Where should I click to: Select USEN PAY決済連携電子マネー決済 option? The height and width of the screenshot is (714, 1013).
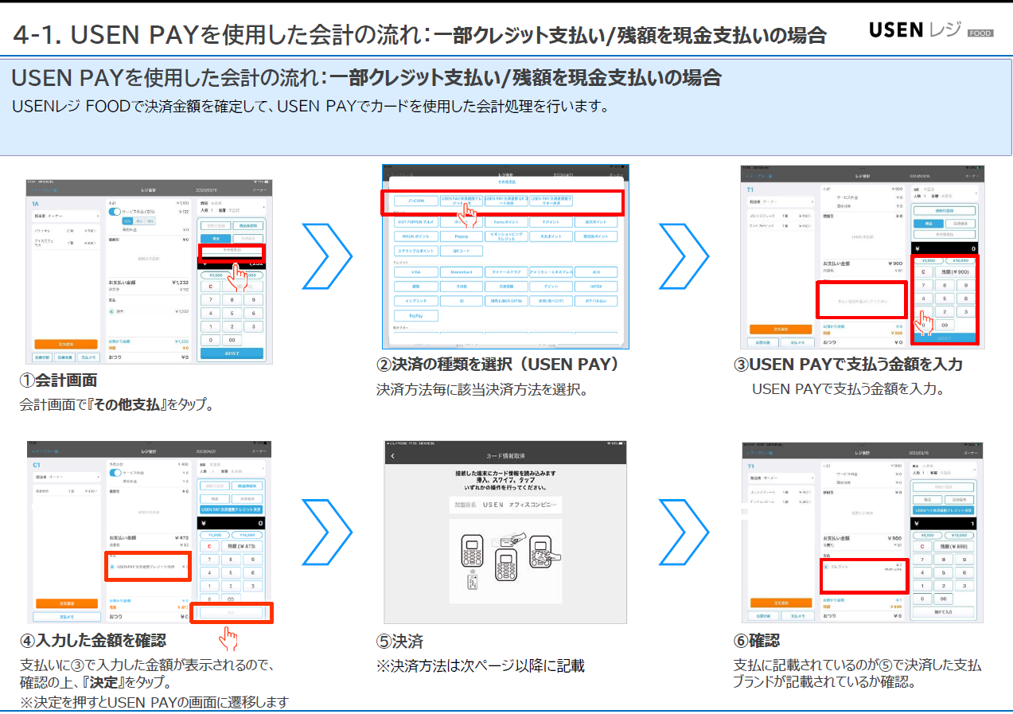pyautogui.click(x=551, y=201)
